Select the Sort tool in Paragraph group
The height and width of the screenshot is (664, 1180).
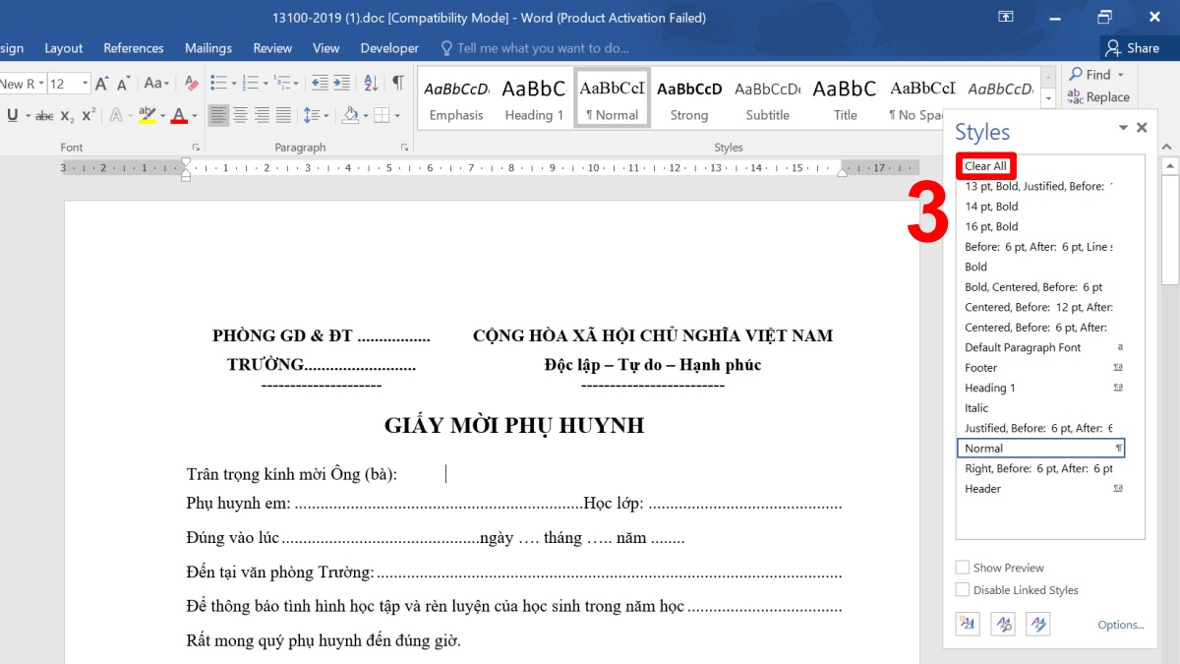click(371, 84)
